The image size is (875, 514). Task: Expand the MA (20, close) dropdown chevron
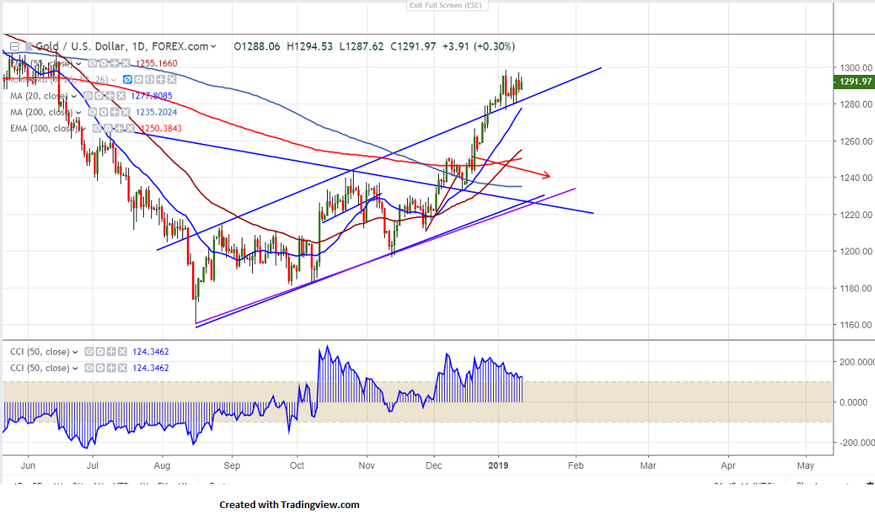[x=73, y=96]
